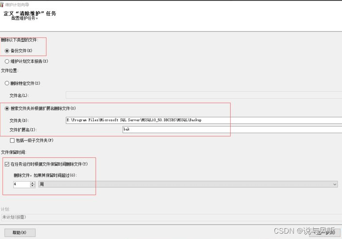Click the 删除以下类型的文件 label
Image resolution: width=342 pixels, height=239 pixels.
click(20, 40)
